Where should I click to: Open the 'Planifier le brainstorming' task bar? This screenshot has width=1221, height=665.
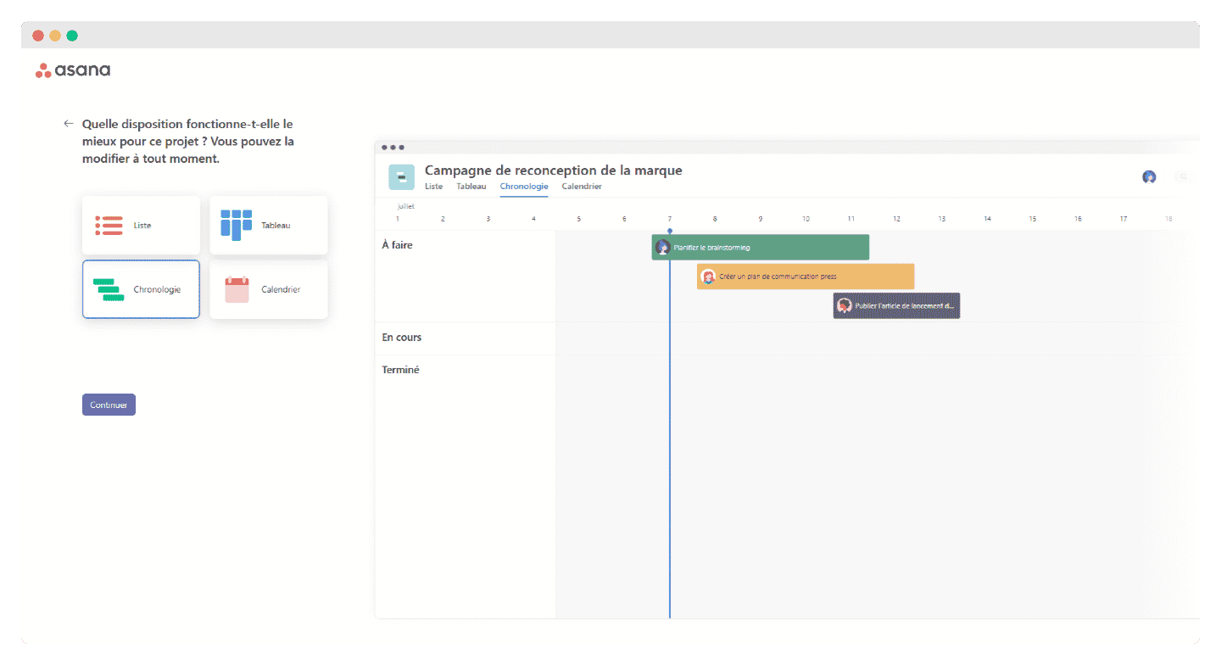pyautogui.click(x=761, y=247)
